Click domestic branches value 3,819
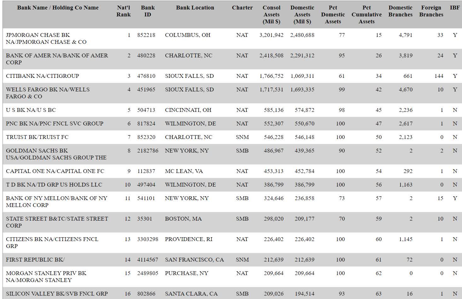Screen dimensions: 462x299 click(x=406, y=55)
